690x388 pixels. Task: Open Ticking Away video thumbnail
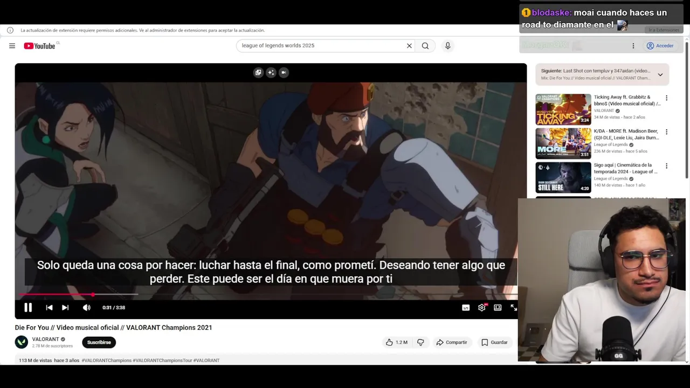(563, 109)
